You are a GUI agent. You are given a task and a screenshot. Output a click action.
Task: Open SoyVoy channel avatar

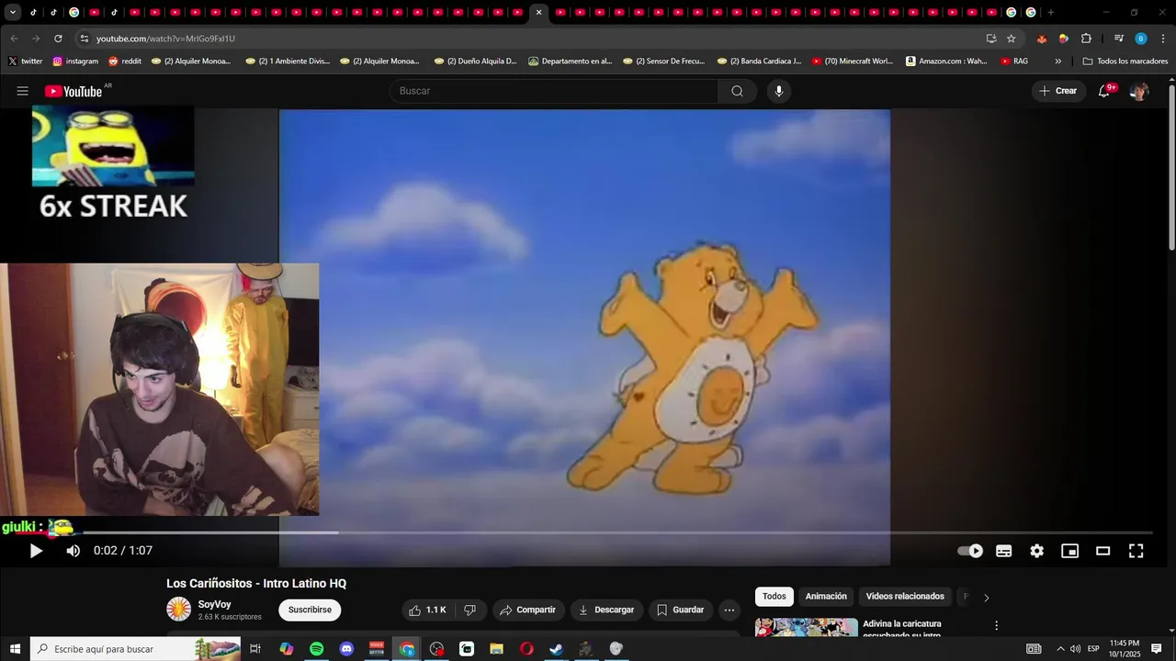(178, 609)
